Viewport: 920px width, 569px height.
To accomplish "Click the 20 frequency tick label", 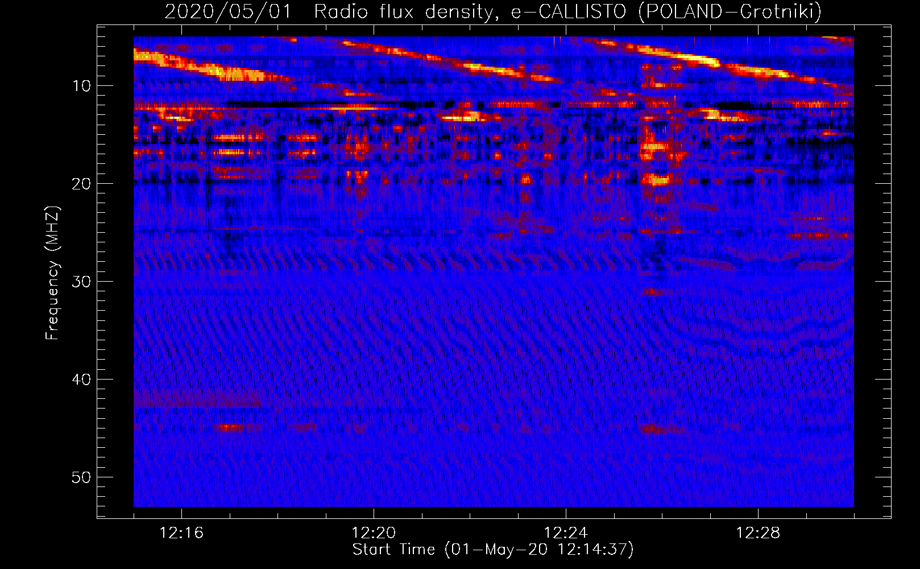I will [x=82, y=184].
